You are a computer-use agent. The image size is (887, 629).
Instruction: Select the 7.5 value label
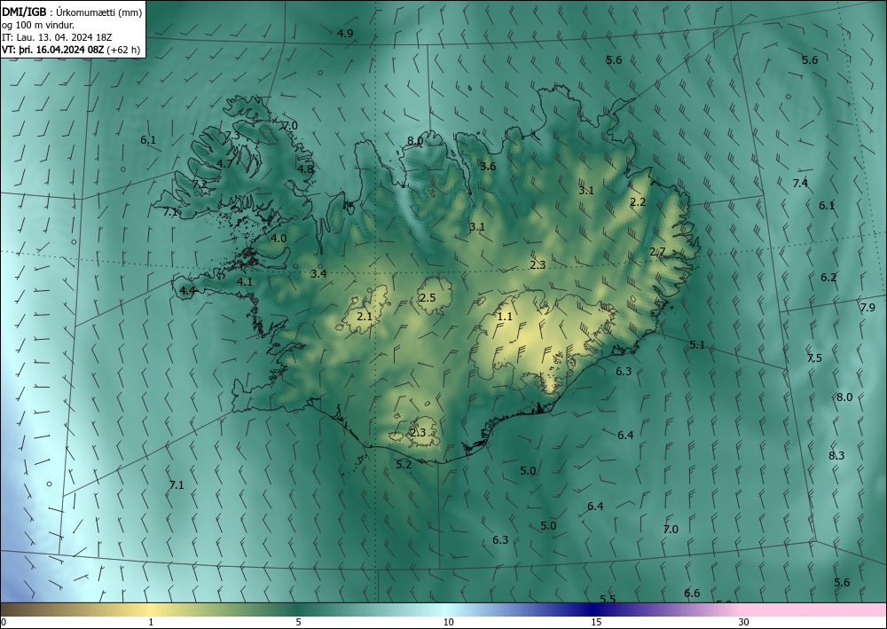coord(814,358)
